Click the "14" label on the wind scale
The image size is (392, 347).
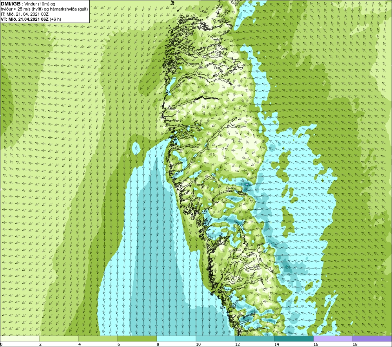(276, 344)
